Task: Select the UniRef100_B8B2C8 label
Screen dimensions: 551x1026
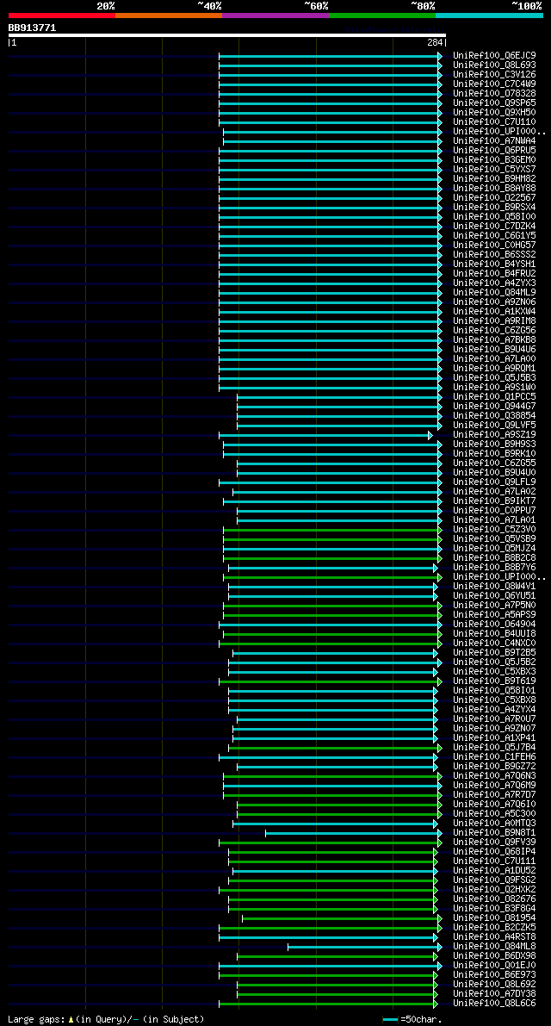Action: click(494, 558)
